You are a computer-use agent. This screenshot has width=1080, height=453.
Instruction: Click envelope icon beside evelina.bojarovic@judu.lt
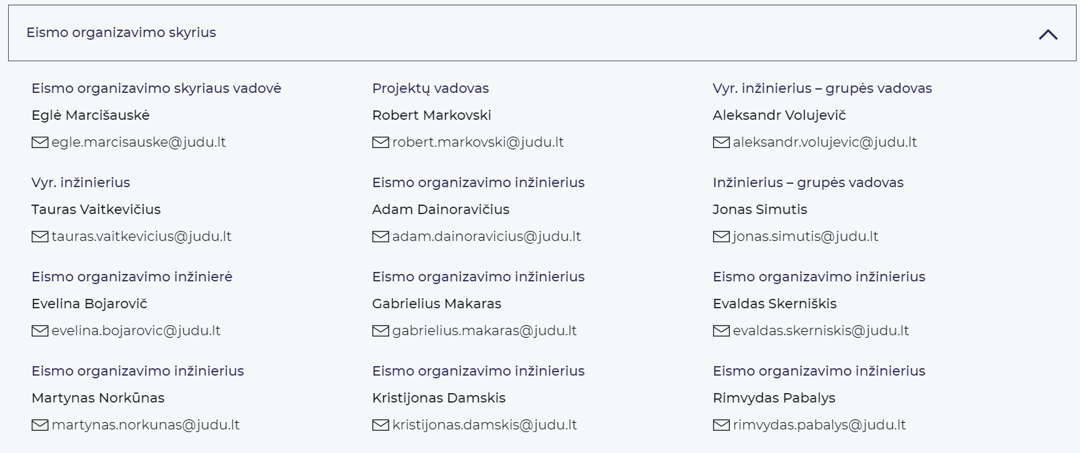coord(40,331)
